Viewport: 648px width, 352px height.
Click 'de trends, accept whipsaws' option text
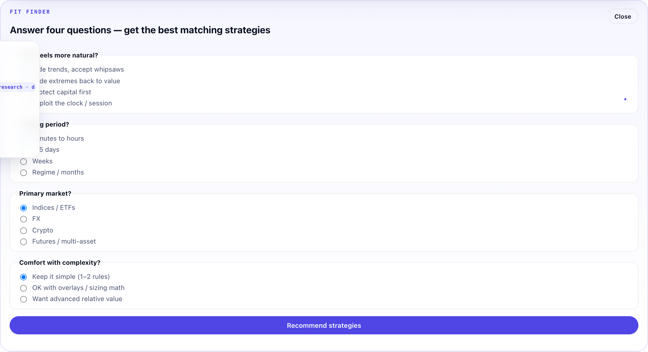82,69
